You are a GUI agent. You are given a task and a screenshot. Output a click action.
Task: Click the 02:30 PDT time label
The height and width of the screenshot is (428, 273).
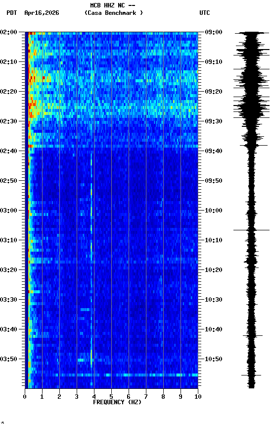pos(8,121)
